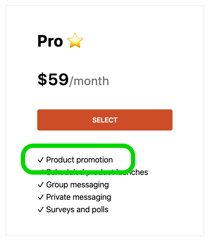Click the checkmark before Private messaging

pos(40,197)
